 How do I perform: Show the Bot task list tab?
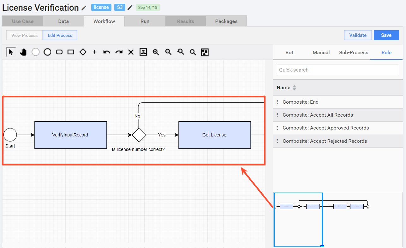[289, 52]
